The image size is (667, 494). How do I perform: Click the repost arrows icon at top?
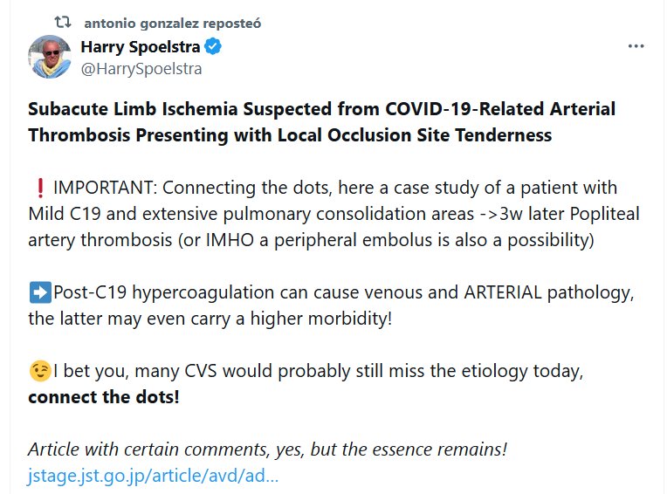pos(63,22)
